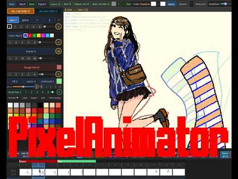
Task: Select the Enclosed C fill tool
Action: (48, 82)
